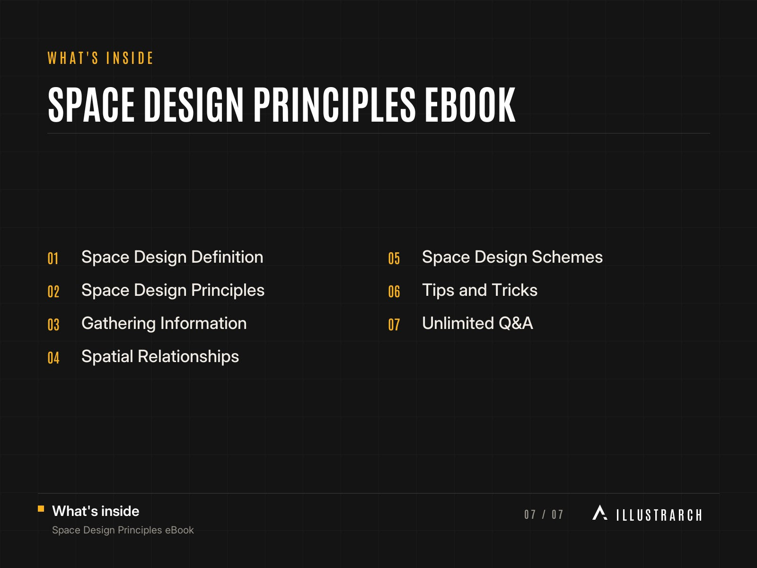The image size is (757, 568).
Task: Click the "SPACE DESIGN PRINCIPLES EBOOK" title
Action: coord(282,105)
